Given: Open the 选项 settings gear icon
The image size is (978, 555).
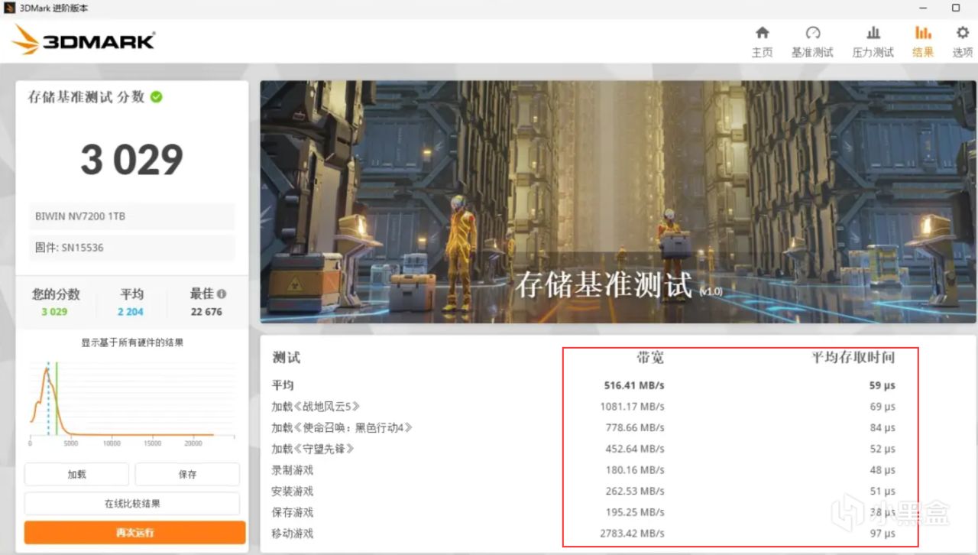Looking at the screenshot, I should coord(963,33).
